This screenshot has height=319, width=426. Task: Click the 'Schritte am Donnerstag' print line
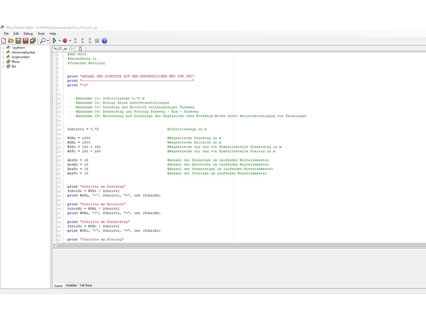pyautogui.click(x=99, y=221)
